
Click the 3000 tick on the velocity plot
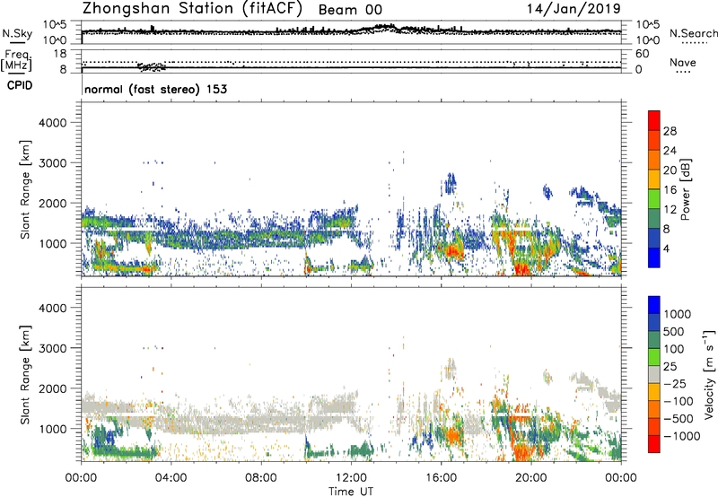(x=53, y=348)
